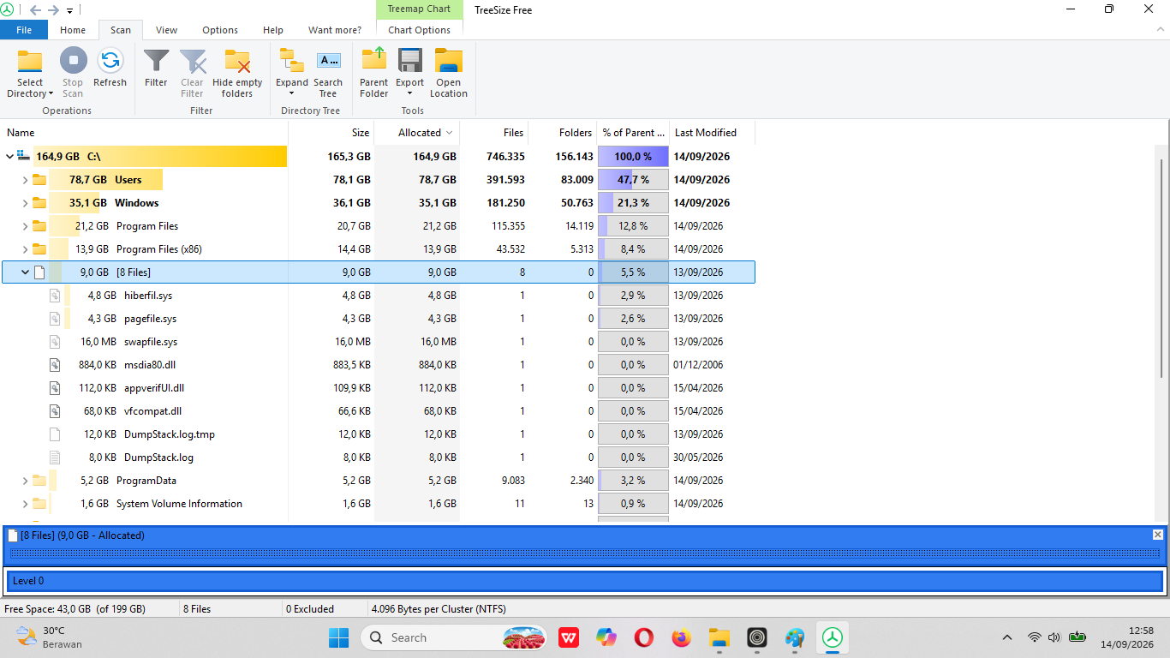Click the Users percent-of-parent bar 47,7 %
1170x658 pixels.
pyautogui.click(x=633, y=180)
